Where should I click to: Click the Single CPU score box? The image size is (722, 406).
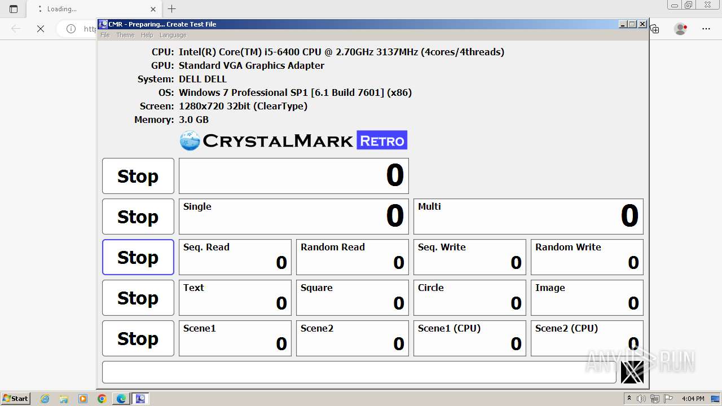(x=294, y=217)
